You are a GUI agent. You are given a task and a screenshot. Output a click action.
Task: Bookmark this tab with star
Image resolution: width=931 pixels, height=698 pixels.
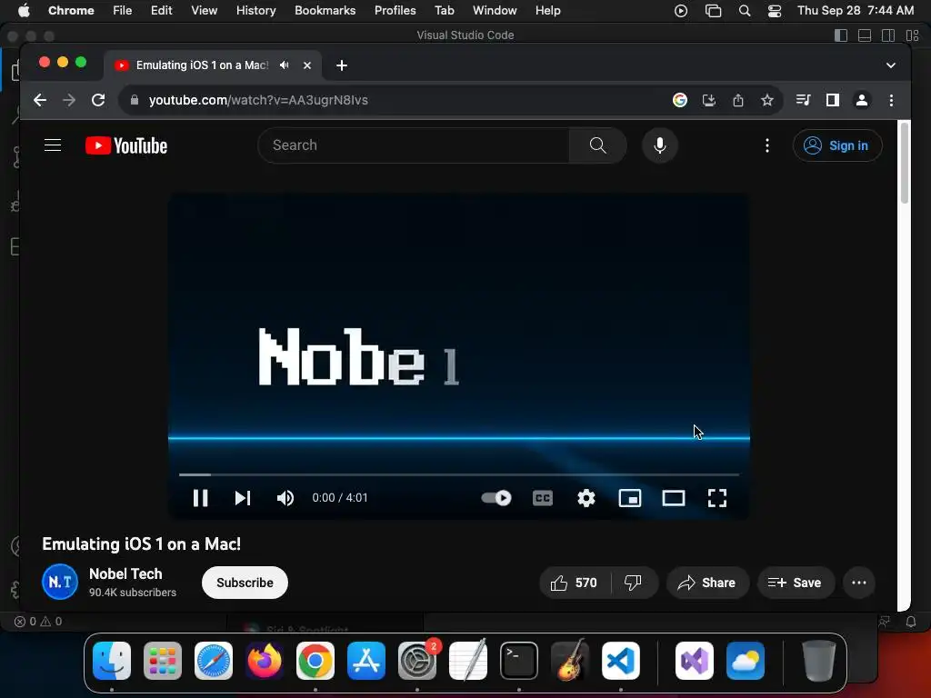click(x=767, y=100)
